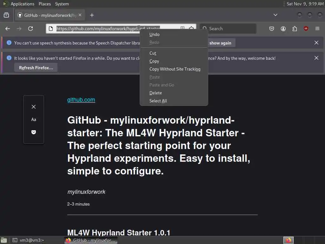The width and height of the screenshot is (325, 244).
Task: Click the page info icon in address bar
Action: point(51,29)
